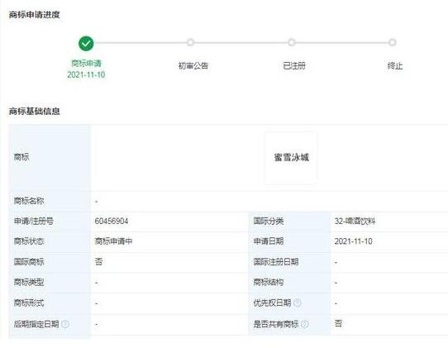Select the 2021-11-10 date under 商标申请 step
The image size is (448, 348).
point(86,74)
